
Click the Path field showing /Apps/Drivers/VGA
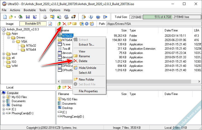[154, 24]
